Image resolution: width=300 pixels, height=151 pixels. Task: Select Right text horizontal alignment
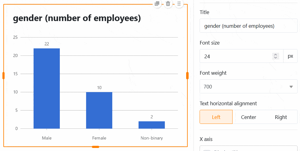(x=281, y=117)
